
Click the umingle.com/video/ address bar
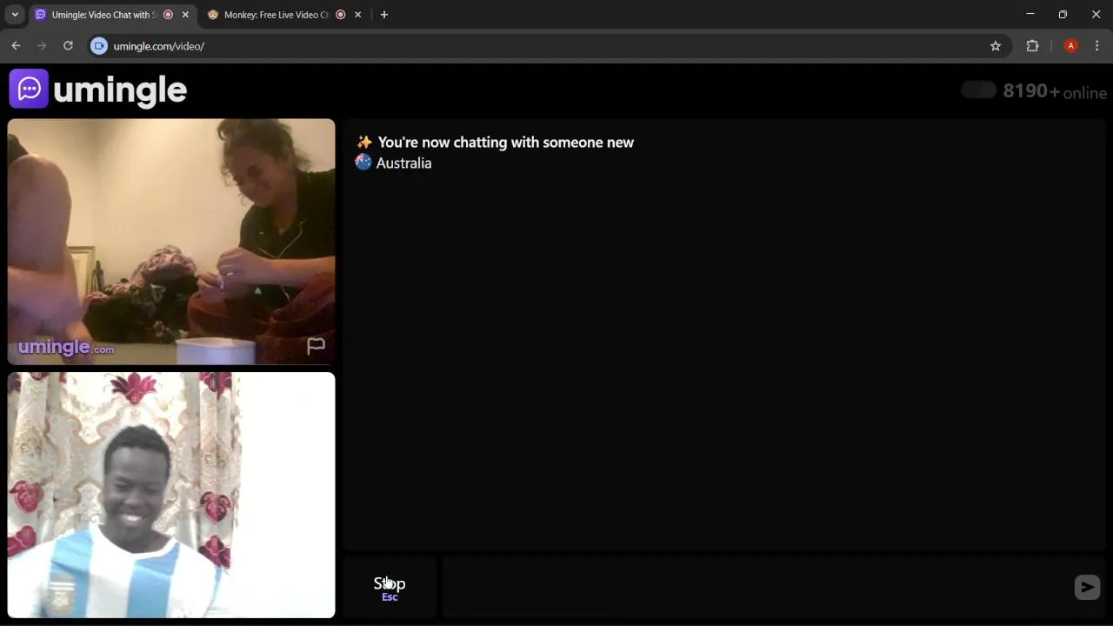548,46
